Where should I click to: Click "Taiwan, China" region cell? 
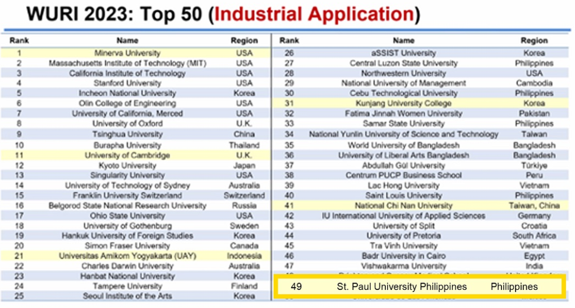pyautogui.click(x=534, y=205)
